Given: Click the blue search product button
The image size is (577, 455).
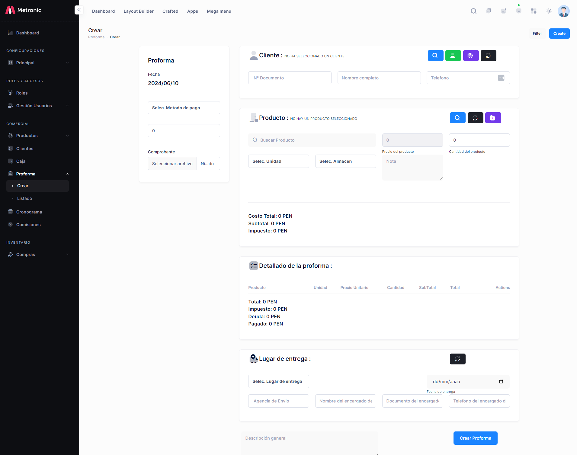Looking at the screenshot, I should click(x=457, y=118).
